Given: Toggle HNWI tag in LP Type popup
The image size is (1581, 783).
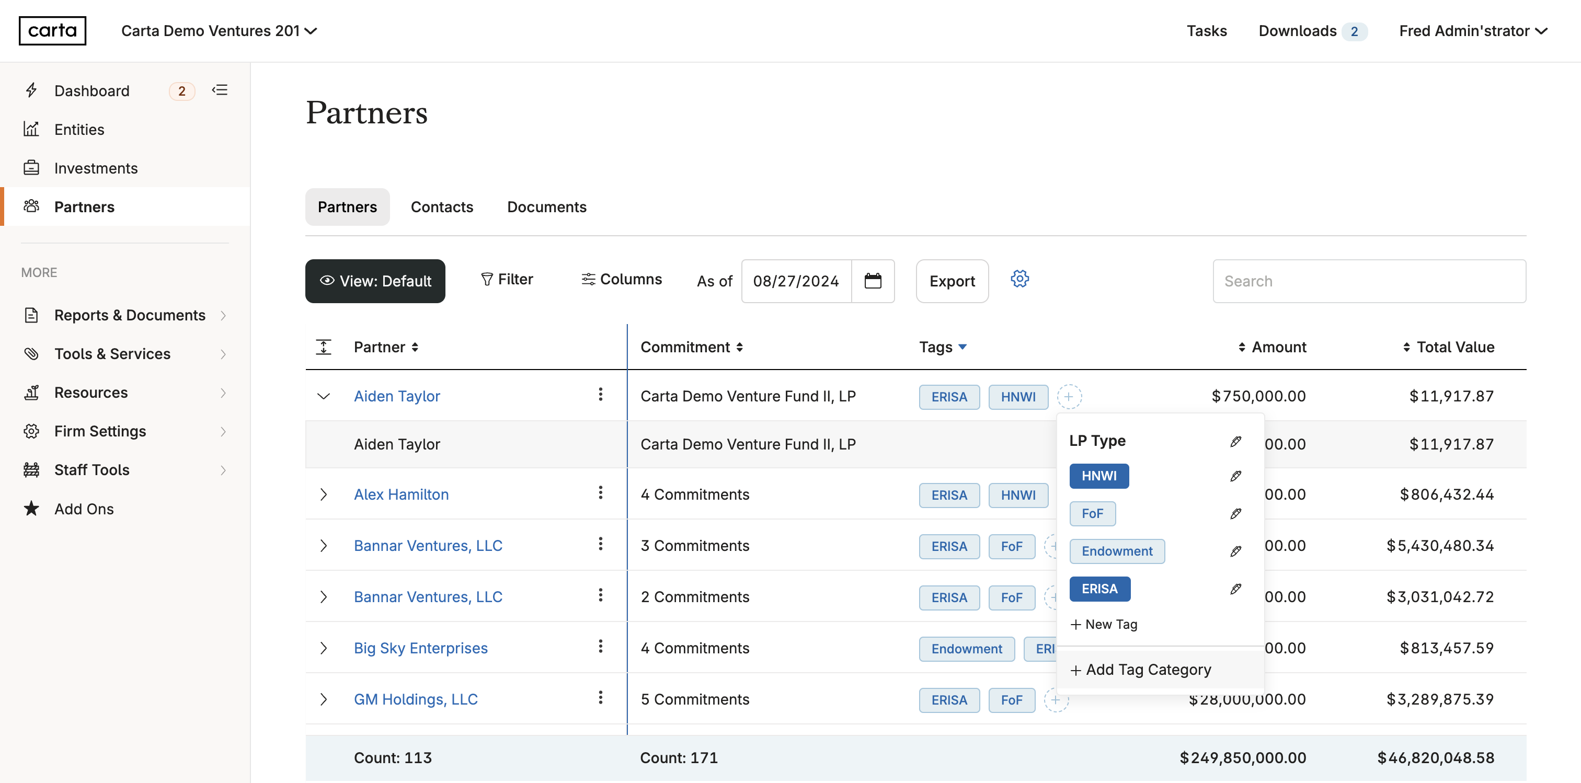Looking at the screenshot, I should coord(1098,476).
